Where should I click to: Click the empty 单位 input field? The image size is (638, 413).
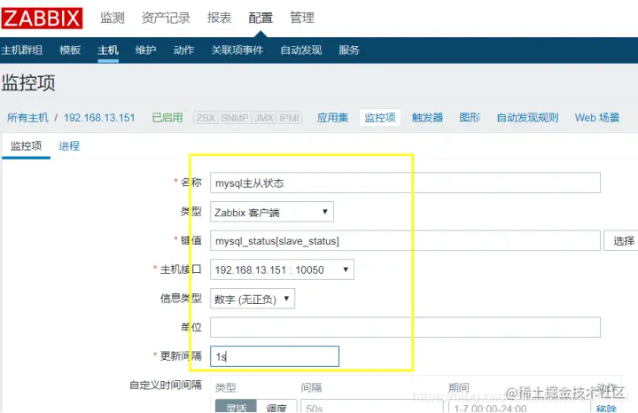405,327
